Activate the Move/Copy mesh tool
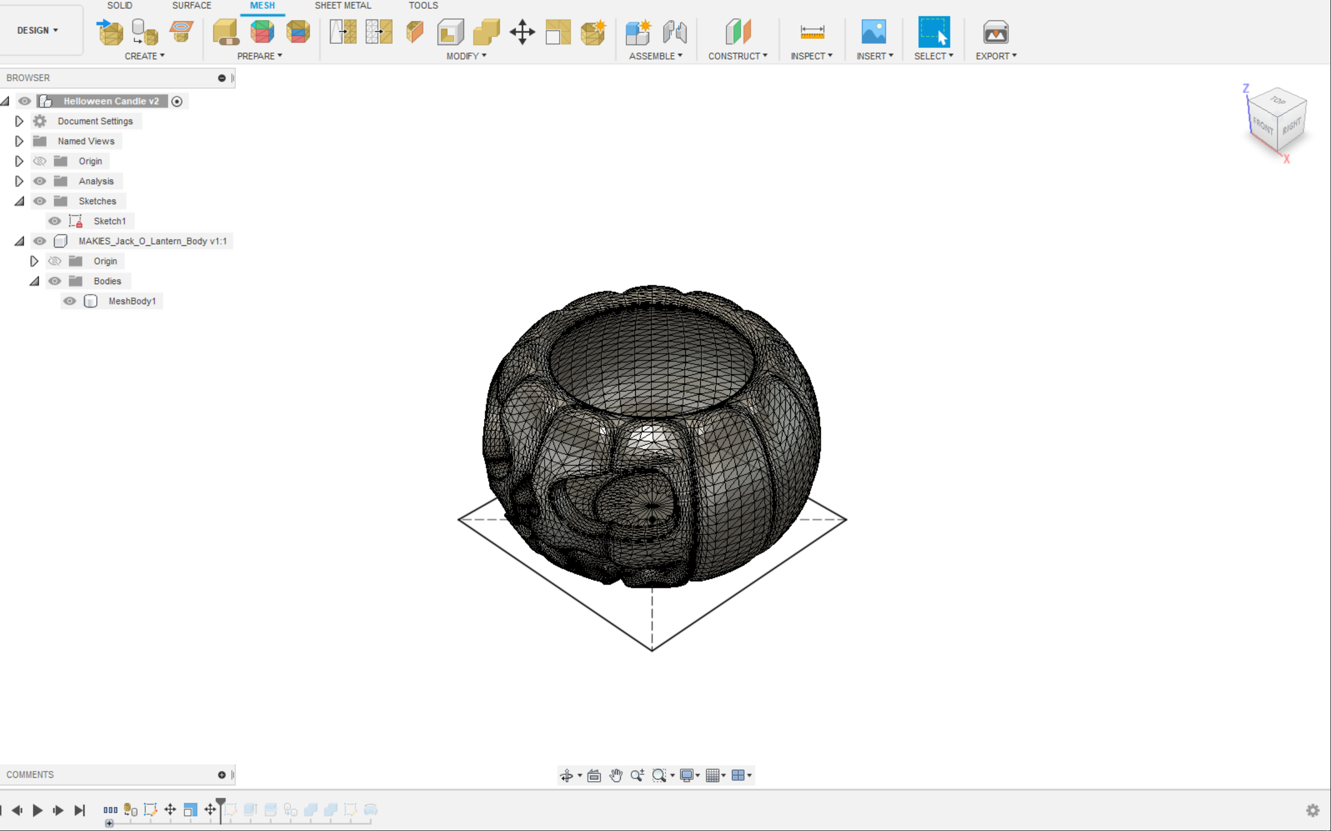This screenshot has width=1331, height=831. click(x=522, y=32)
